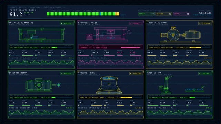The image size is (221, 124).
Task: Click Robotic Arm 'All Parameters Within Tolerance' banner
Action: 180,97
